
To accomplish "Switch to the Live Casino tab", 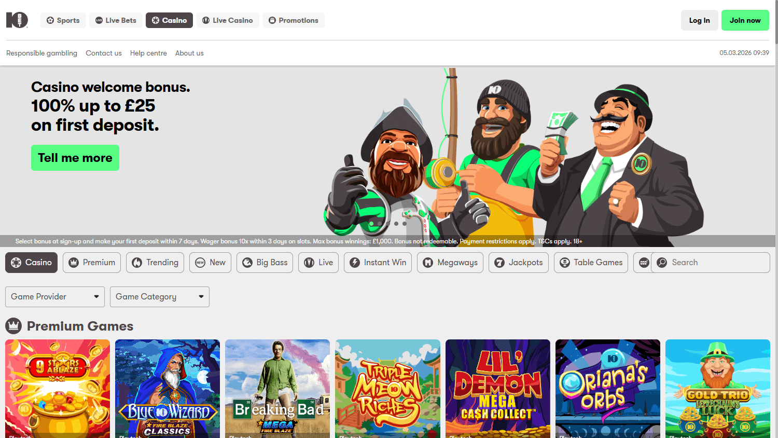I will pos(227,20).
